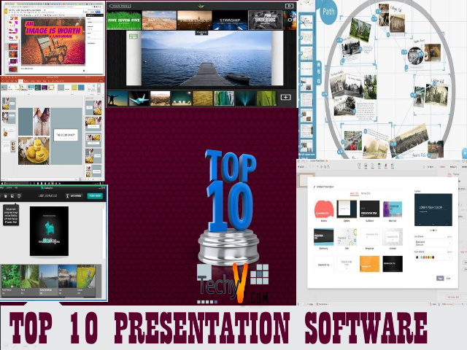Click the add slide plus icon
The image size is (467, 350).
[285, 97]
